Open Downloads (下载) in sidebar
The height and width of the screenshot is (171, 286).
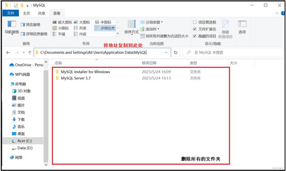point(18,119)
